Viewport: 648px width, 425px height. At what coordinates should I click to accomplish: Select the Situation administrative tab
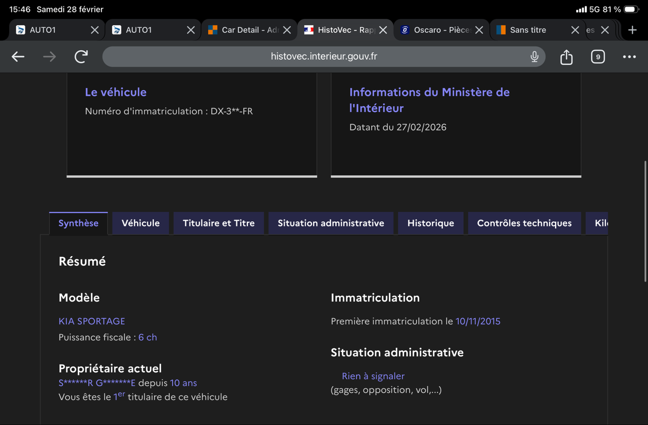[330, 223]
